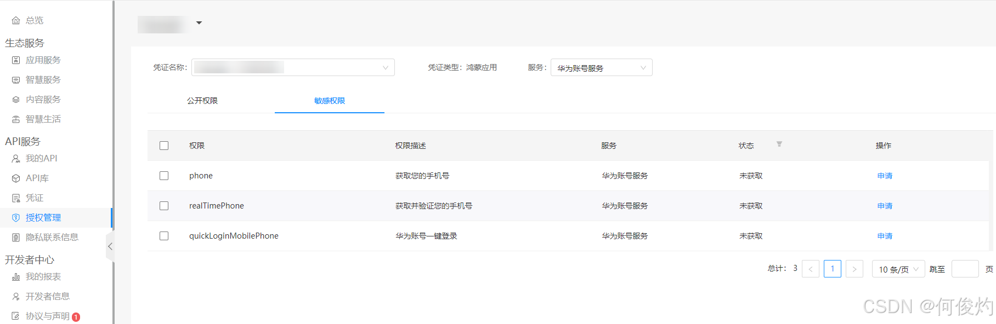This screenshot has height=324, width=996.
Task: Check the box for the phone row
Action: 164,176
